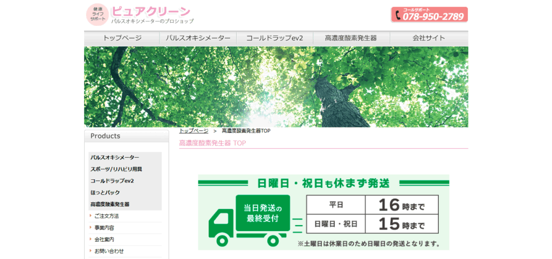Open the 会社サイト navigation tab
The width and height of the screenshot is (552, 259).
(429, 38)
